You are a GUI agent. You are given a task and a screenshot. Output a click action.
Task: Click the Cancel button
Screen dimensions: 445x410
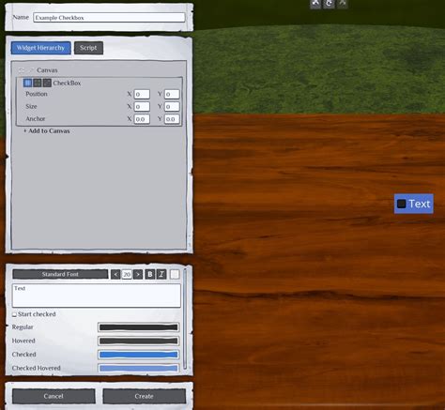pyautogui.click(x=54, y=396)
